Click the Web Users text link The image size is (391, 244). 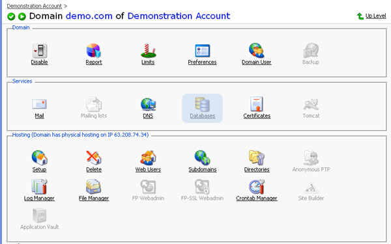[x=148, y=169]
